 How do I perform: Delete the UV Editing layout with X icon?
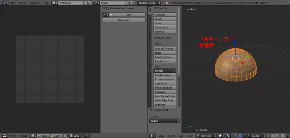[90, 3]
